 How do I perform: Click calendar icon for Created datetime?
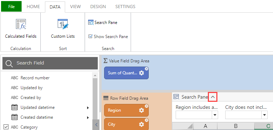[x=15, y=117]
